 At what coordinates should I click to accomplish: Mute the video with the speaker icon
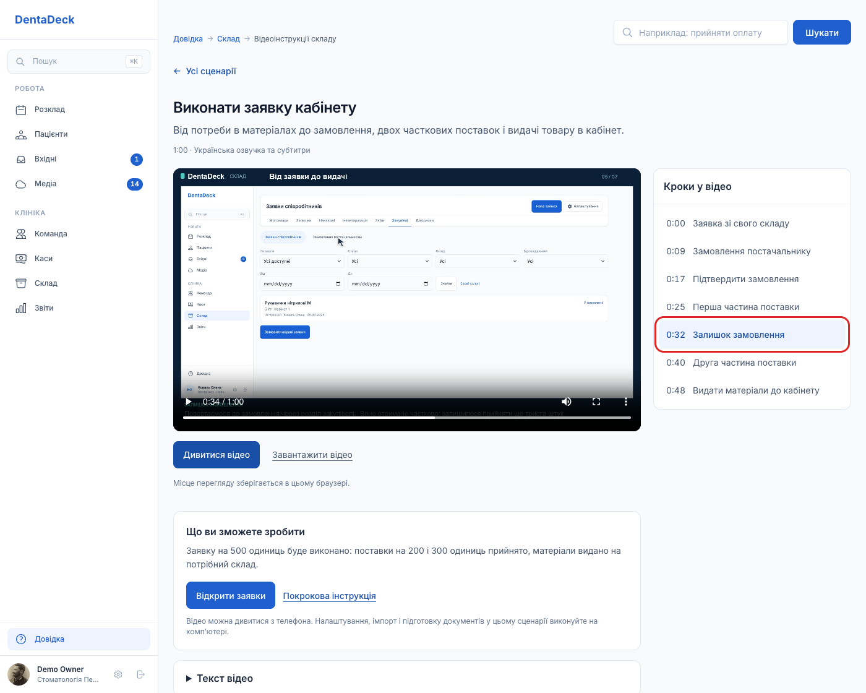(567, 402)
